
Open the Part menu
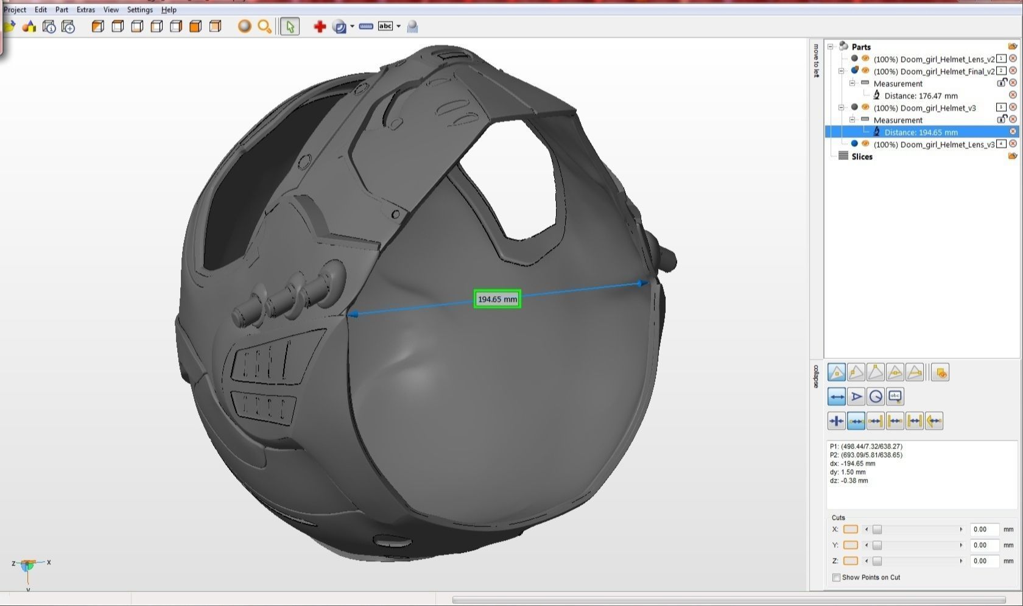tap(62, 10)
